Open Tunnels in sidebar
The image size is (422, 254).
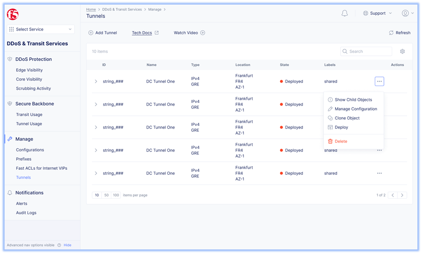23,178
